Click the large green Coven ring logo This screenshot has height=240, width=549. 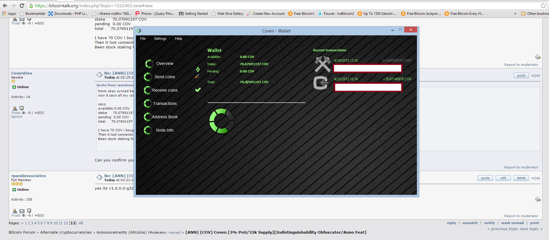[x=222, y=121]
